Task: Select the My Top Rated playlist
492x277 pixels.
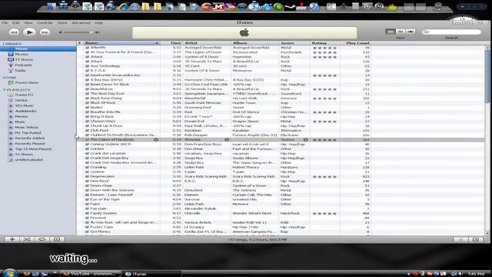Action: coord(28,132)
